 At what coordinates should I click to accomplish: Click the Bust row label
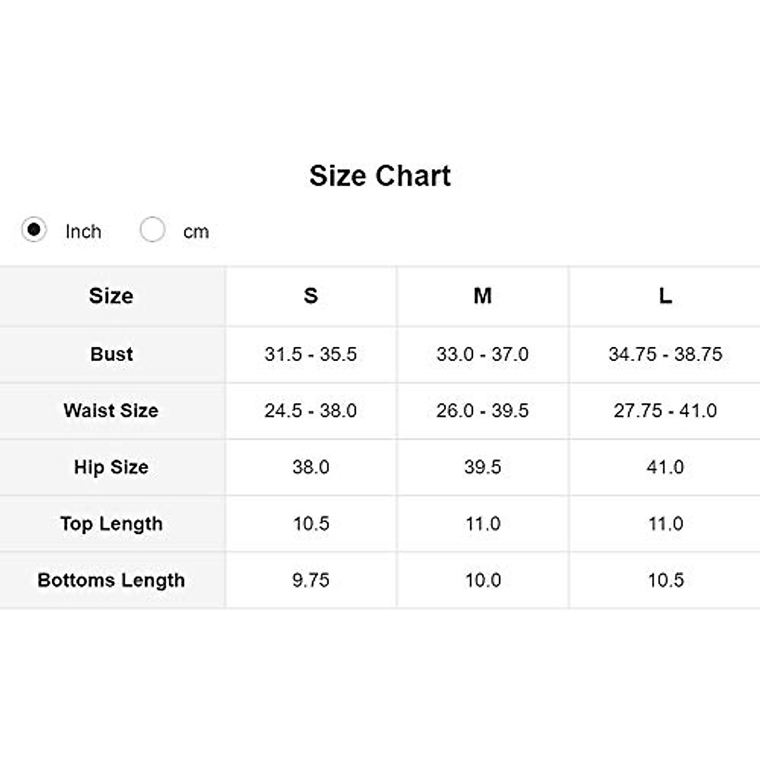[x=111, y=354]
